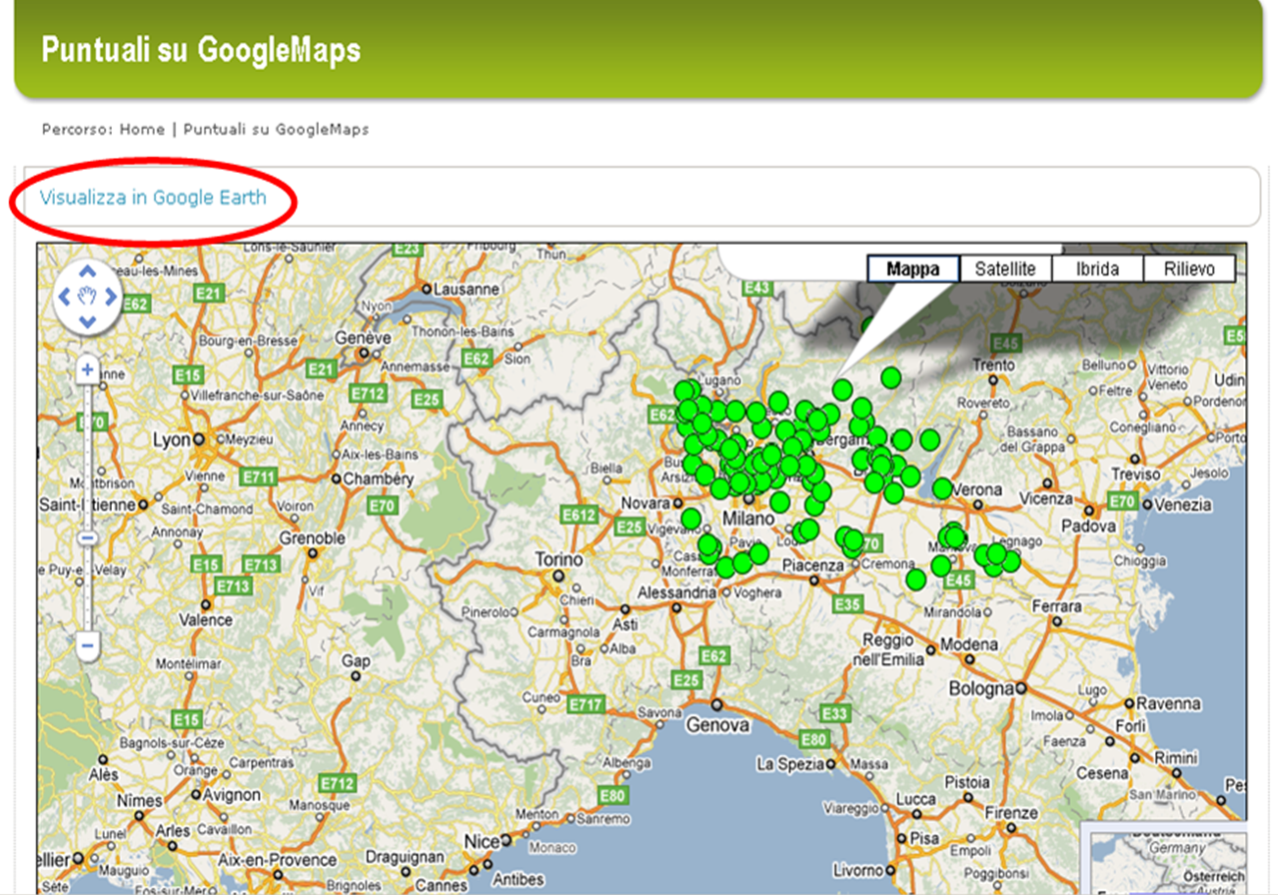Viewport: 1278px width, 895px height.
Task: Click the Alessandria city label
Action: click(x=676, y=592)
